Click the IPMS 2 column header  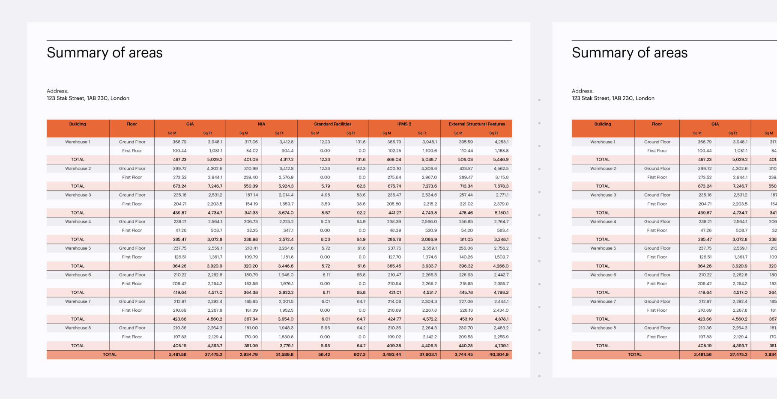click(404, 124)
